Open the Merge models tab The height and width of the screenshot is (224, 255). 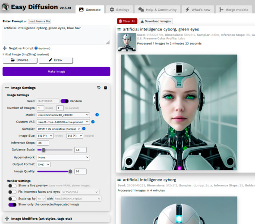click(234, 9)
